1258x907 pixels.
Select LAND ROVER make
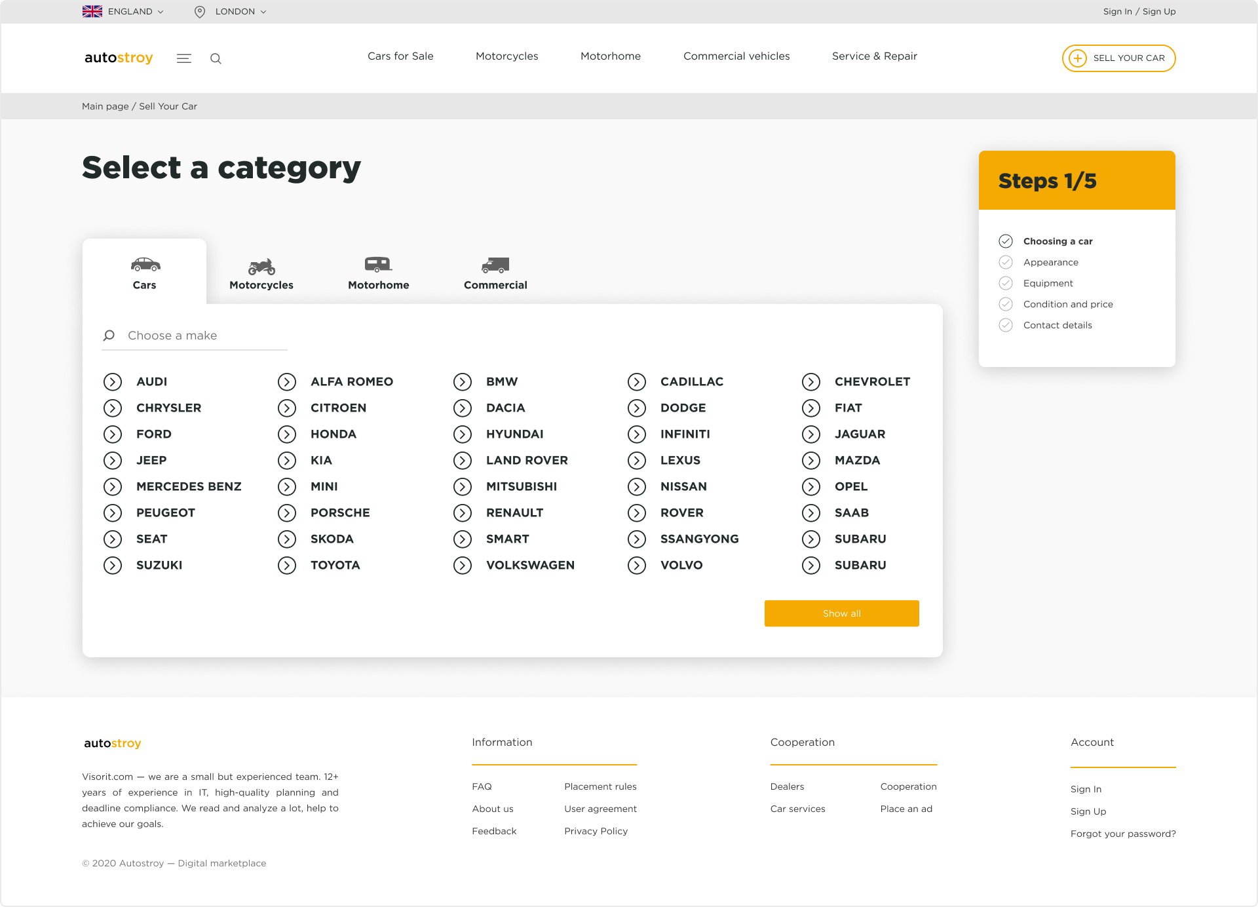tap(527, 460)
